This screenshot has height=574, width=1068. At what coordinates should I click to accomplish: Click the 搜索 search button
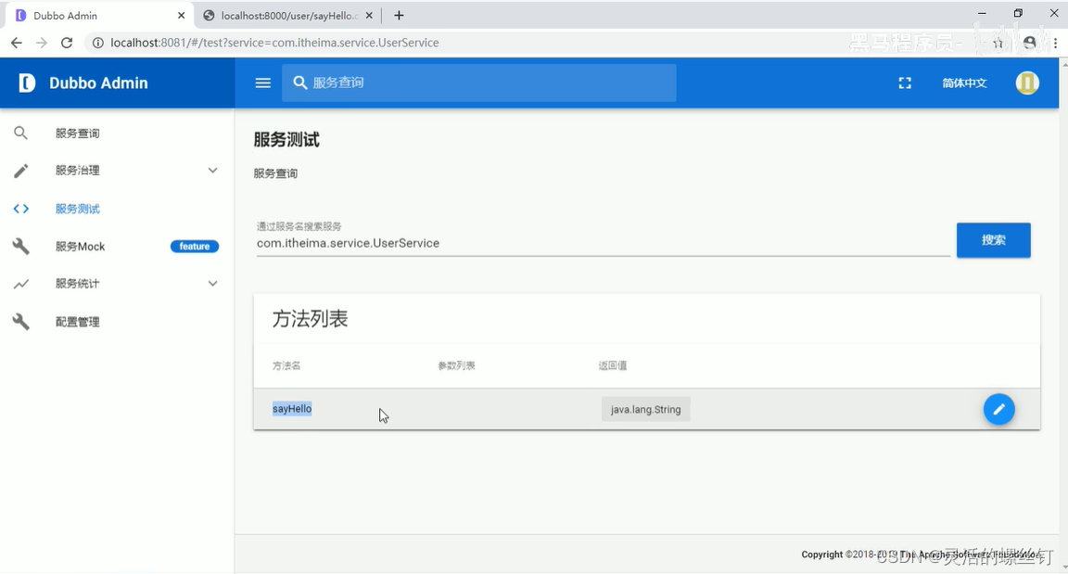993,239
